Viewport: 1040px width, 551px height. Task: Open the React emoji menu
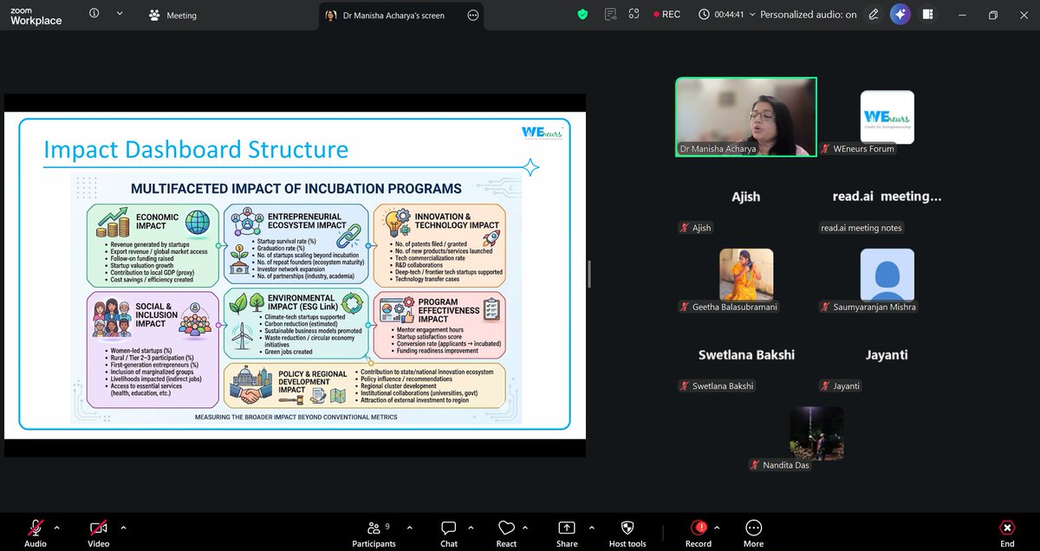[506, 532]
